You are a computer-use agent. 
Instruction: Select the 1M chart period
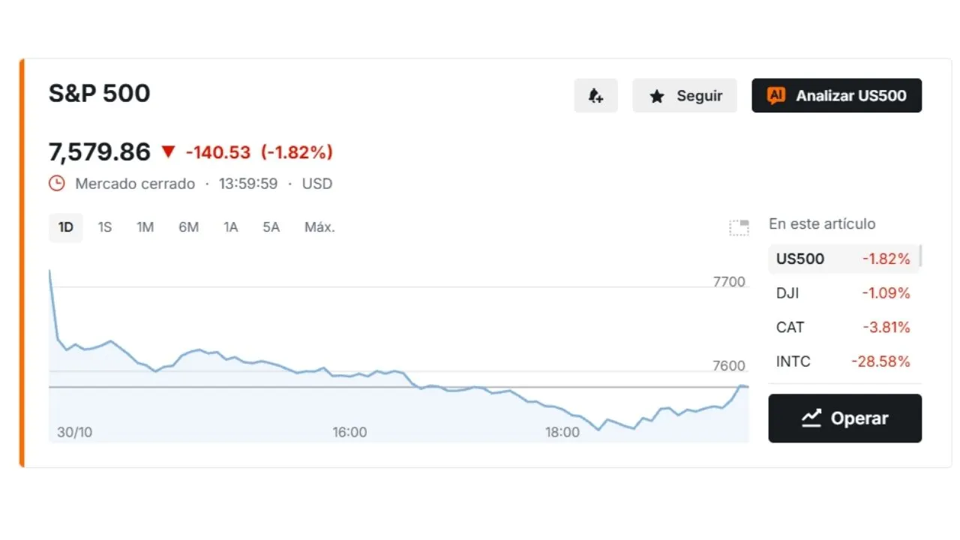[x=145, y=227]
